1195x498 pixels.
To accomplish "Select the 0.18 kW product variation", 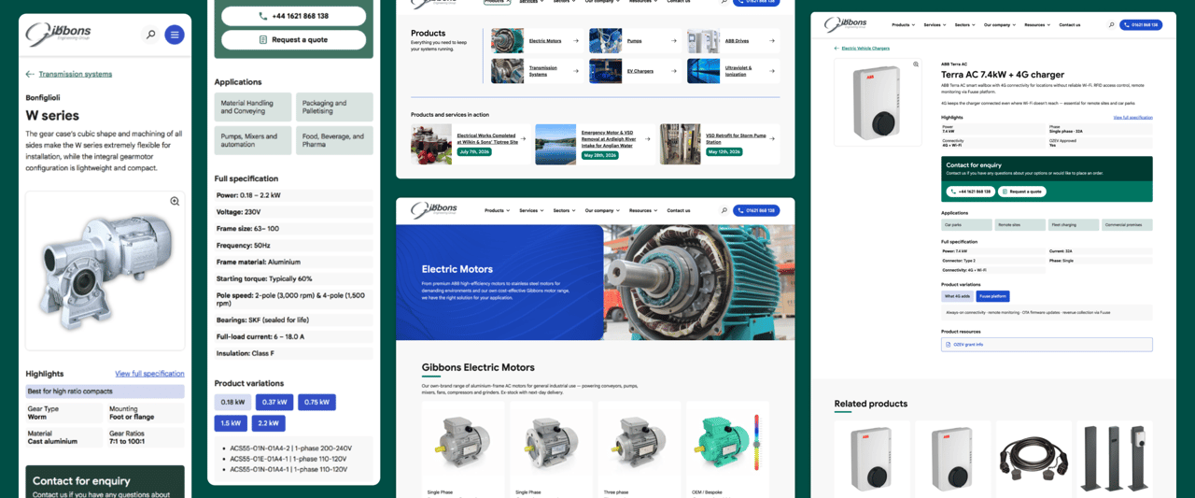I will click(232, 403).
